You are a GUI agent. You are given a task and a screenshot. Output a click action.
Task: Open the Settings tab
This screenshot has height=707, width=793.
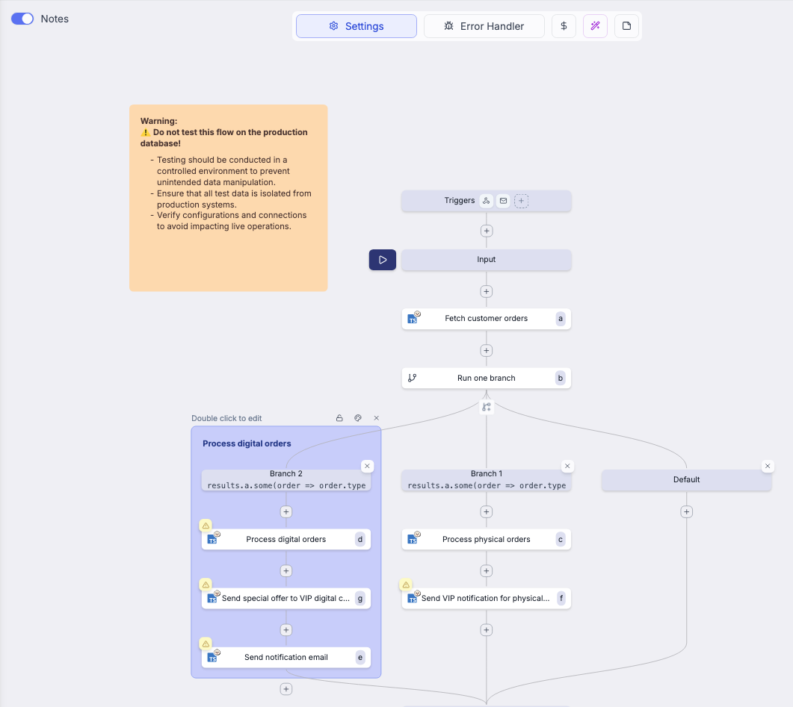(x=357, y=26)
